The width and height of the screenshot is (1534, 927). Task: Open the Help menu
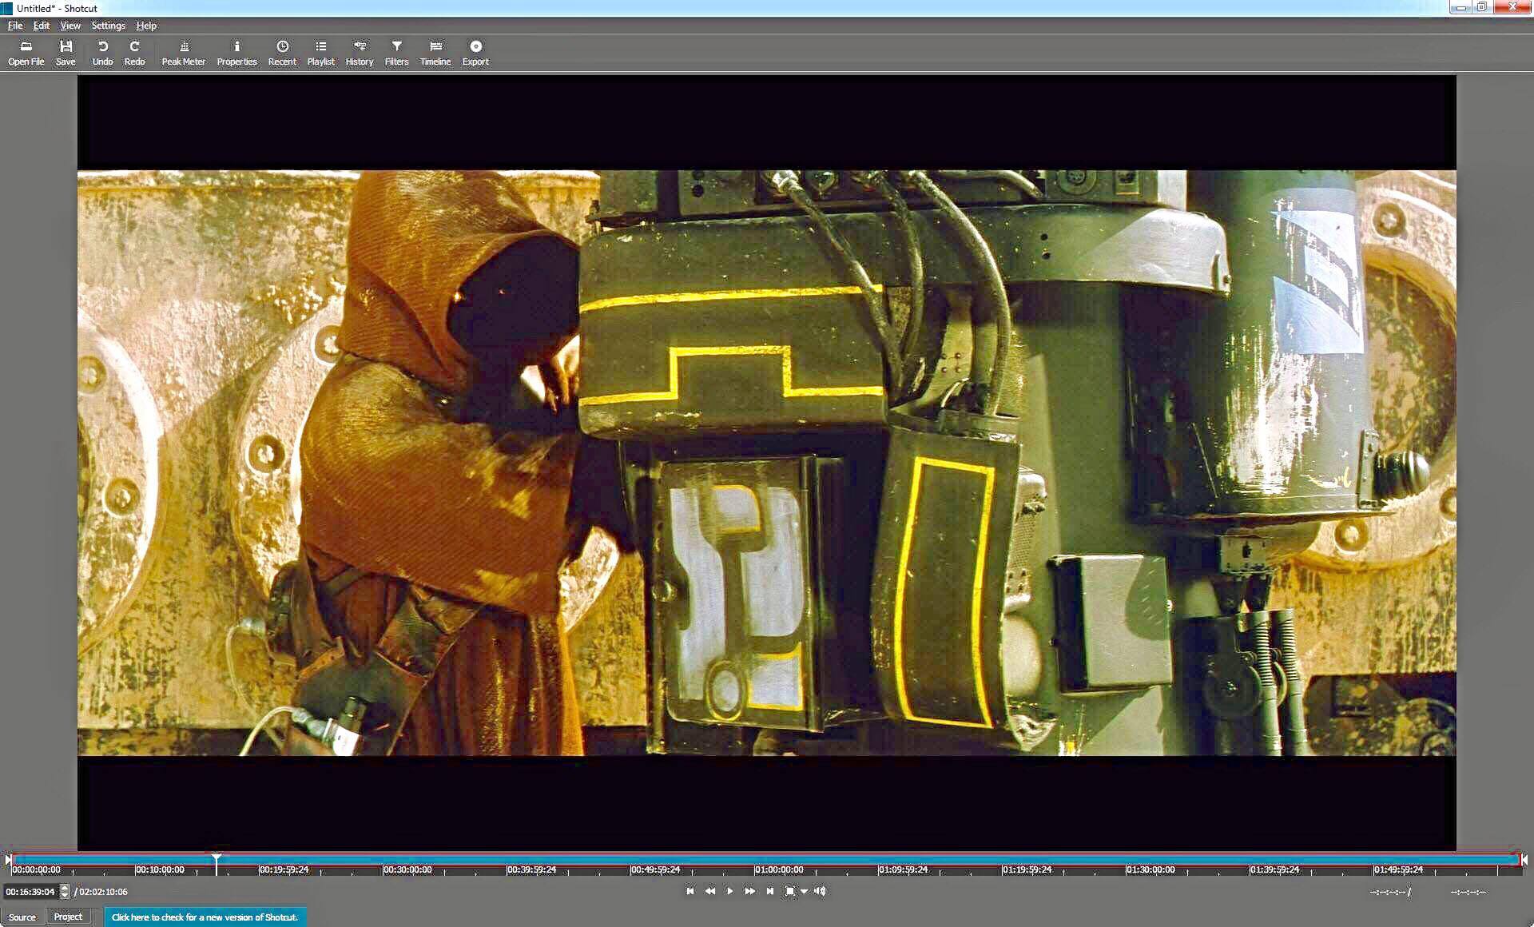[x=146, y=26]
